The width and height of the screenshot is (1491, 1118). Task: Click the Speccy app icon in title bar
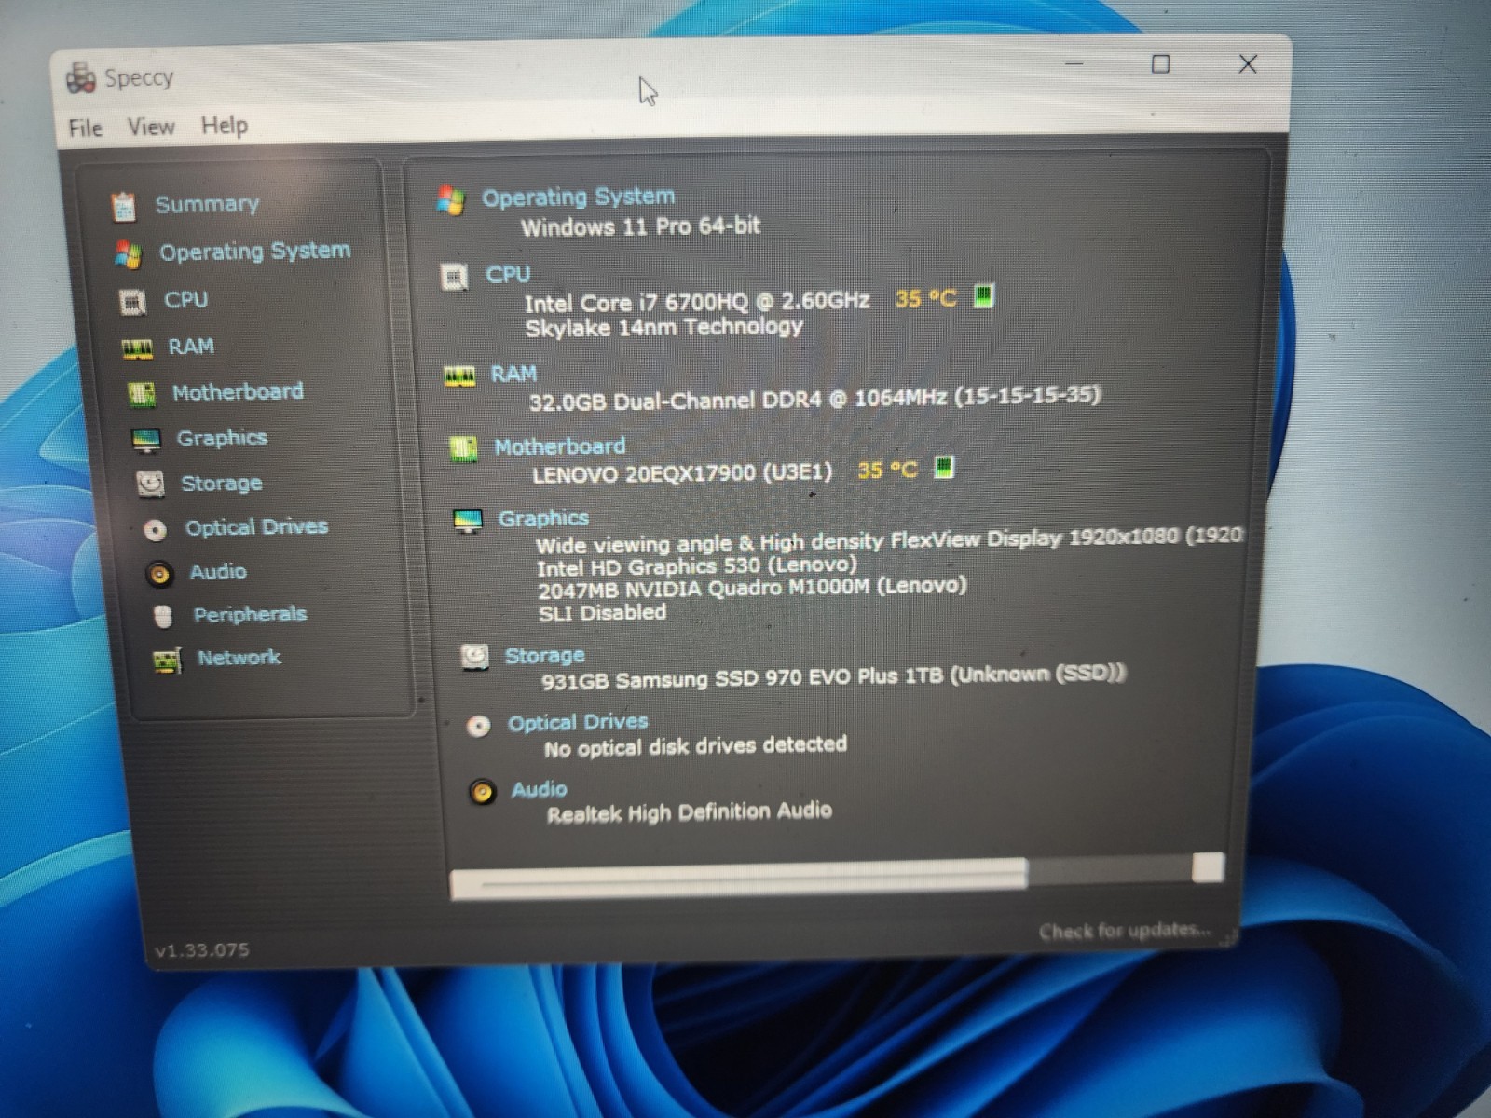pos(81,78)
